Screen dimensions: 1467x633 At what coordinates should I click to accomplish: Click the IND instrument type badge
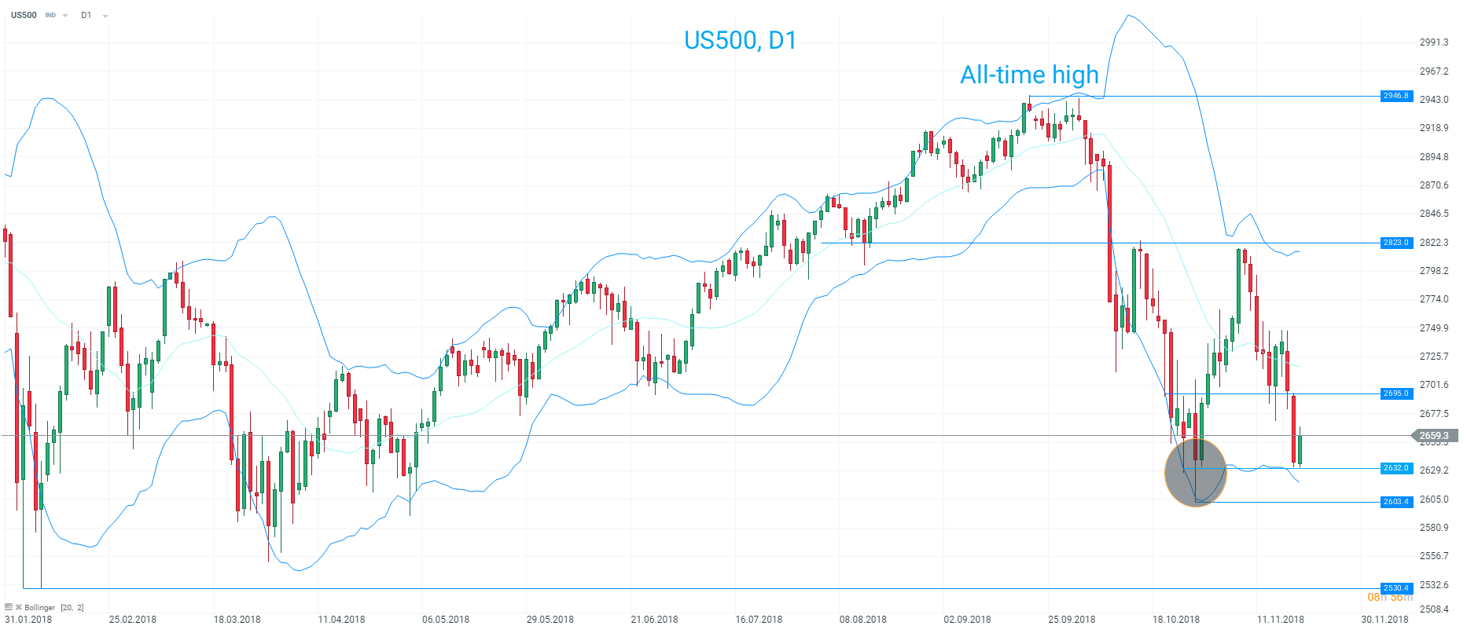[50, 16]
